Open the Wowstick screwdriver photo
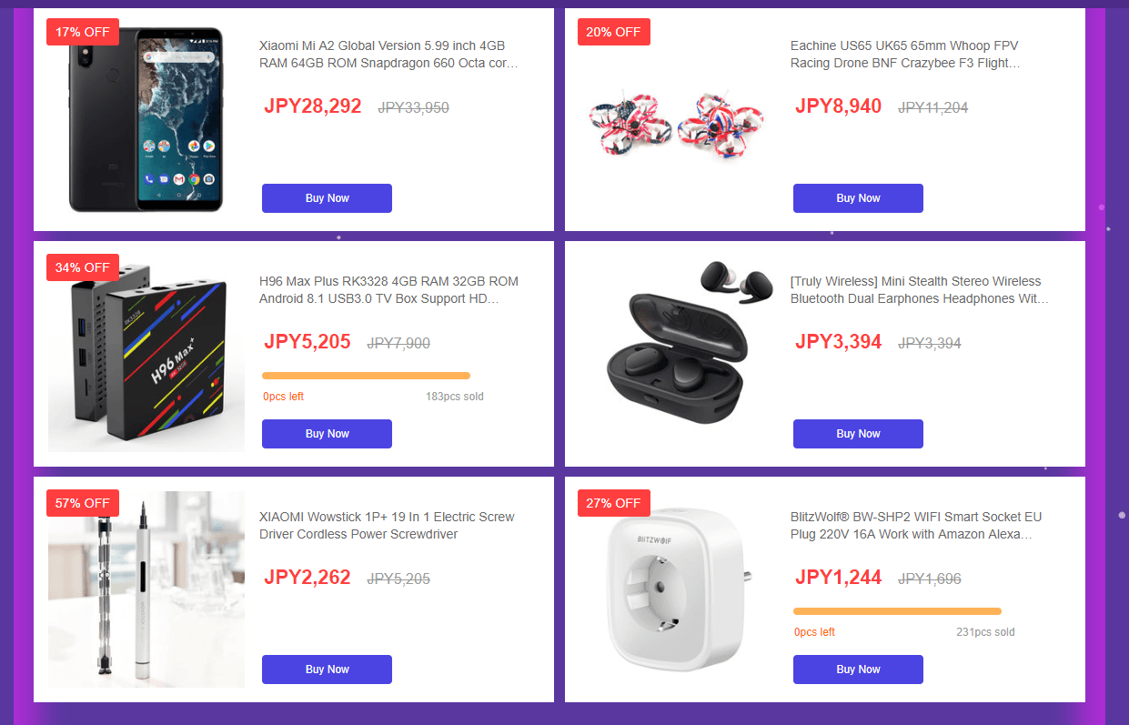This screenshot has width=1129, height=725. click(146, 589)
